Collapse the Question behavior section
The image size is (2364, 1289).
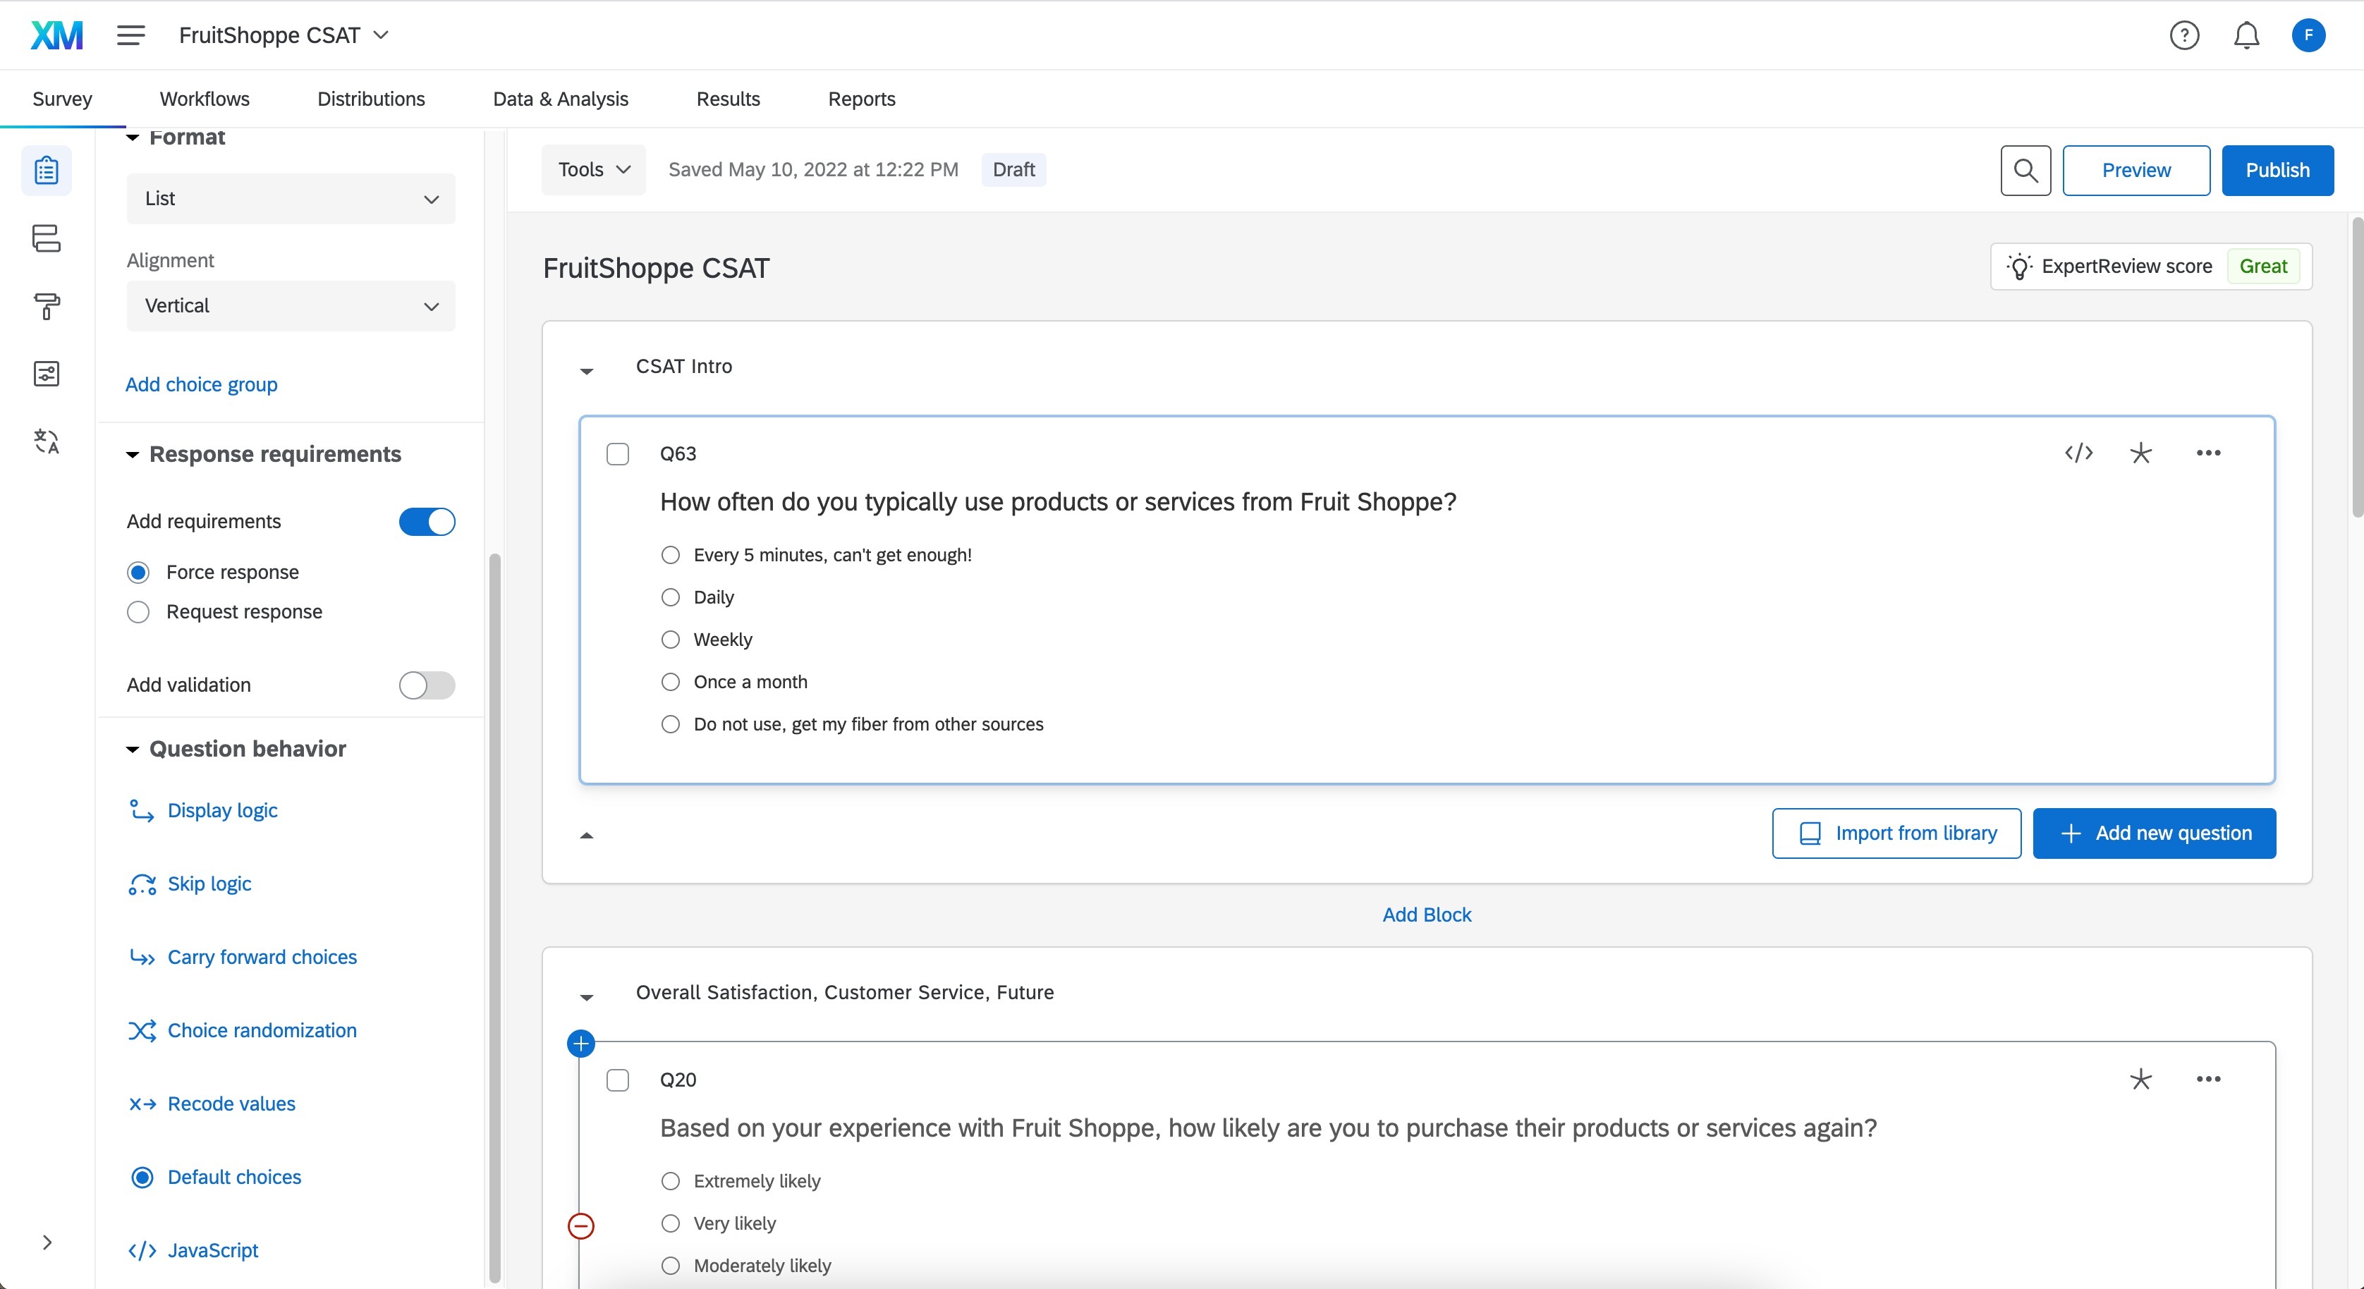[x=133, y=750]
